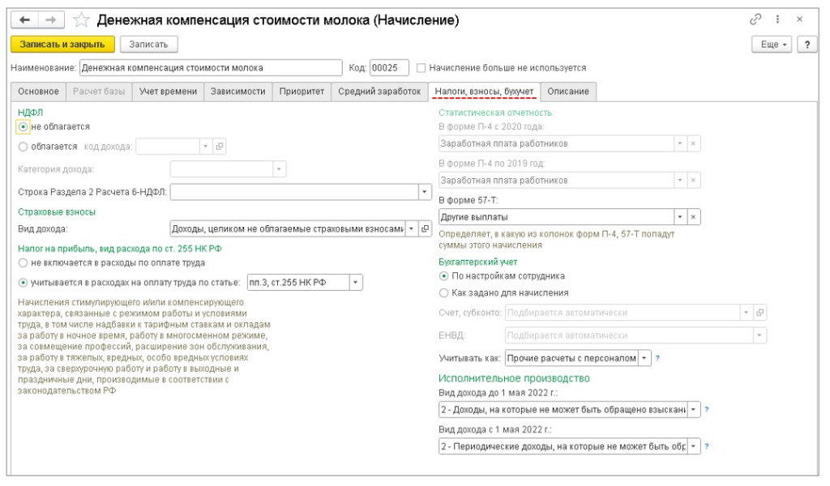This screenshot has width=830, height=486.
Task: Open the insurance contributions income type selection icon
Action: pos(426,229)
